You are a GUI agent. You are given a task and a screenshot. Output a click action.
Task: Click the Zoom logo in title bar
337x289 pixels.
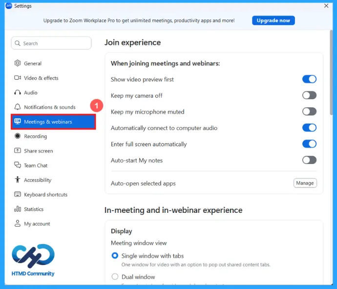tap(9, 6)
